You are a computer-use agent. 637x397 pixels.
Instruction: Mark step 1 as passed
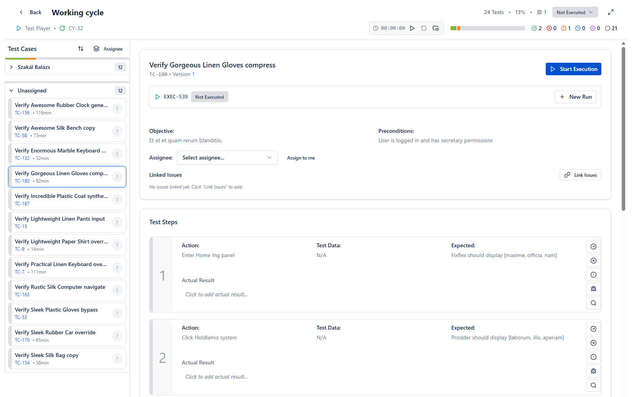click(593, 247)
